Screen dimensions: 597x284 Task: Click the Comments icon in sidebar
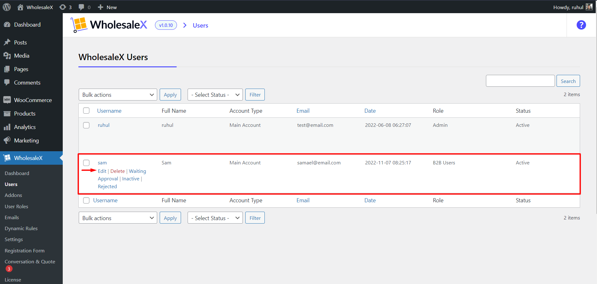(7, 83)
